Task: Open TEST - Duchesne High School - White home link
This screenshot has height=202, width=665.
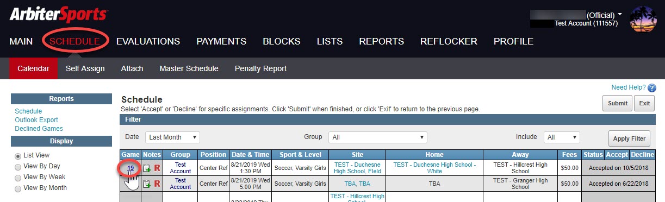Action: [x=434, y=168]
